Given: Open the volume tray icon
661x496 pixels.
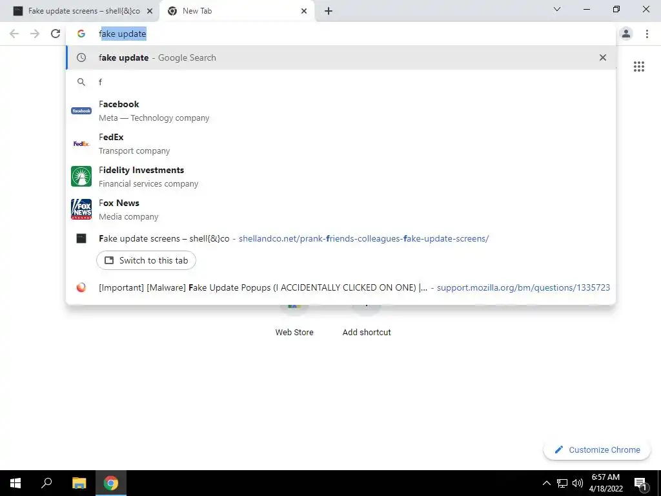Looking at the screenshot, I should (578, 483).
